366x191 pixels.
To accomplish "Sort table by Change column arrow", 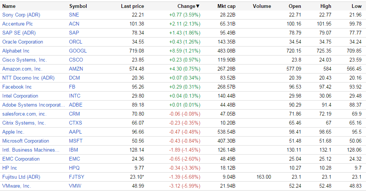I will point(198,6).
